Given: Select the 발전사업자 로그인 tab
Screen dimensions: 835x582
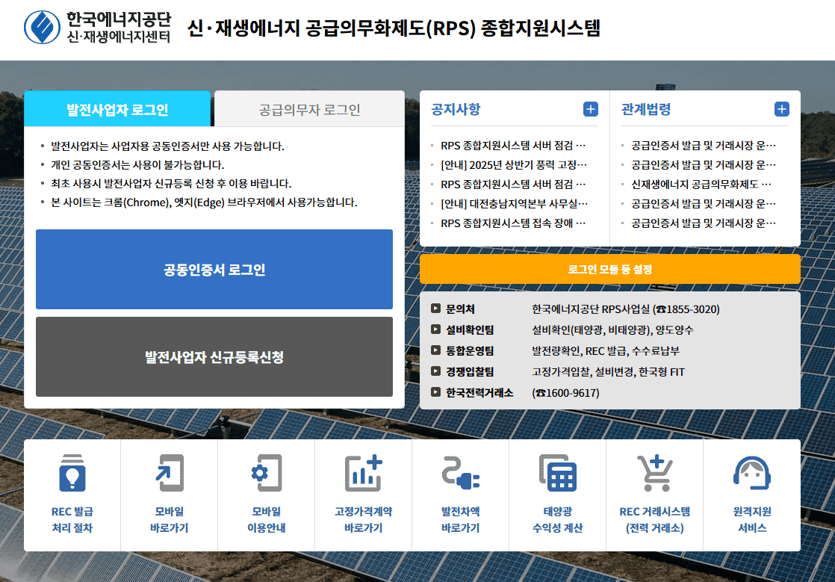Looking at the screenshot, I should pos(118,108).
